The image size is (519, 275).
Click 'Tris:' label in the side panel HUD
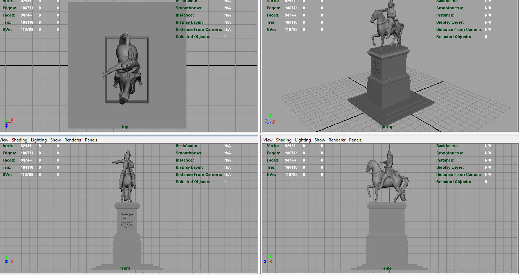271,167
